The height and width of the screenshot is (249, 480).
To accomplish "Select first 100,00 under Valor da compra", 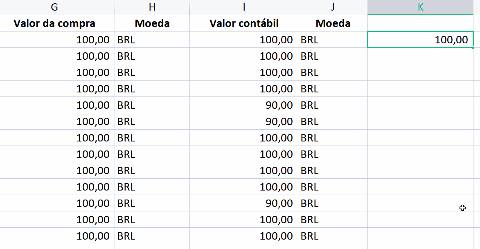I will tap(57, 40).
